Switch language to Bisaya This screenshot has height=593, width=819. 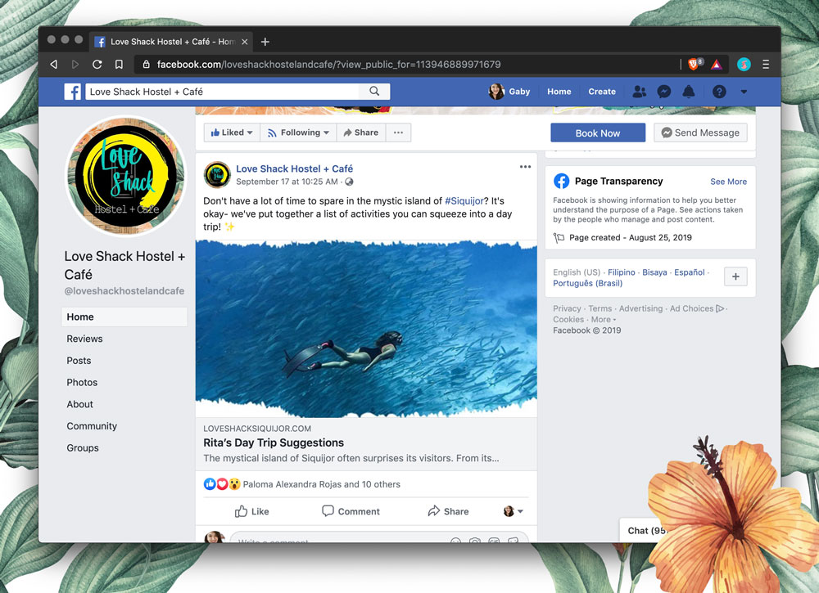654,272
